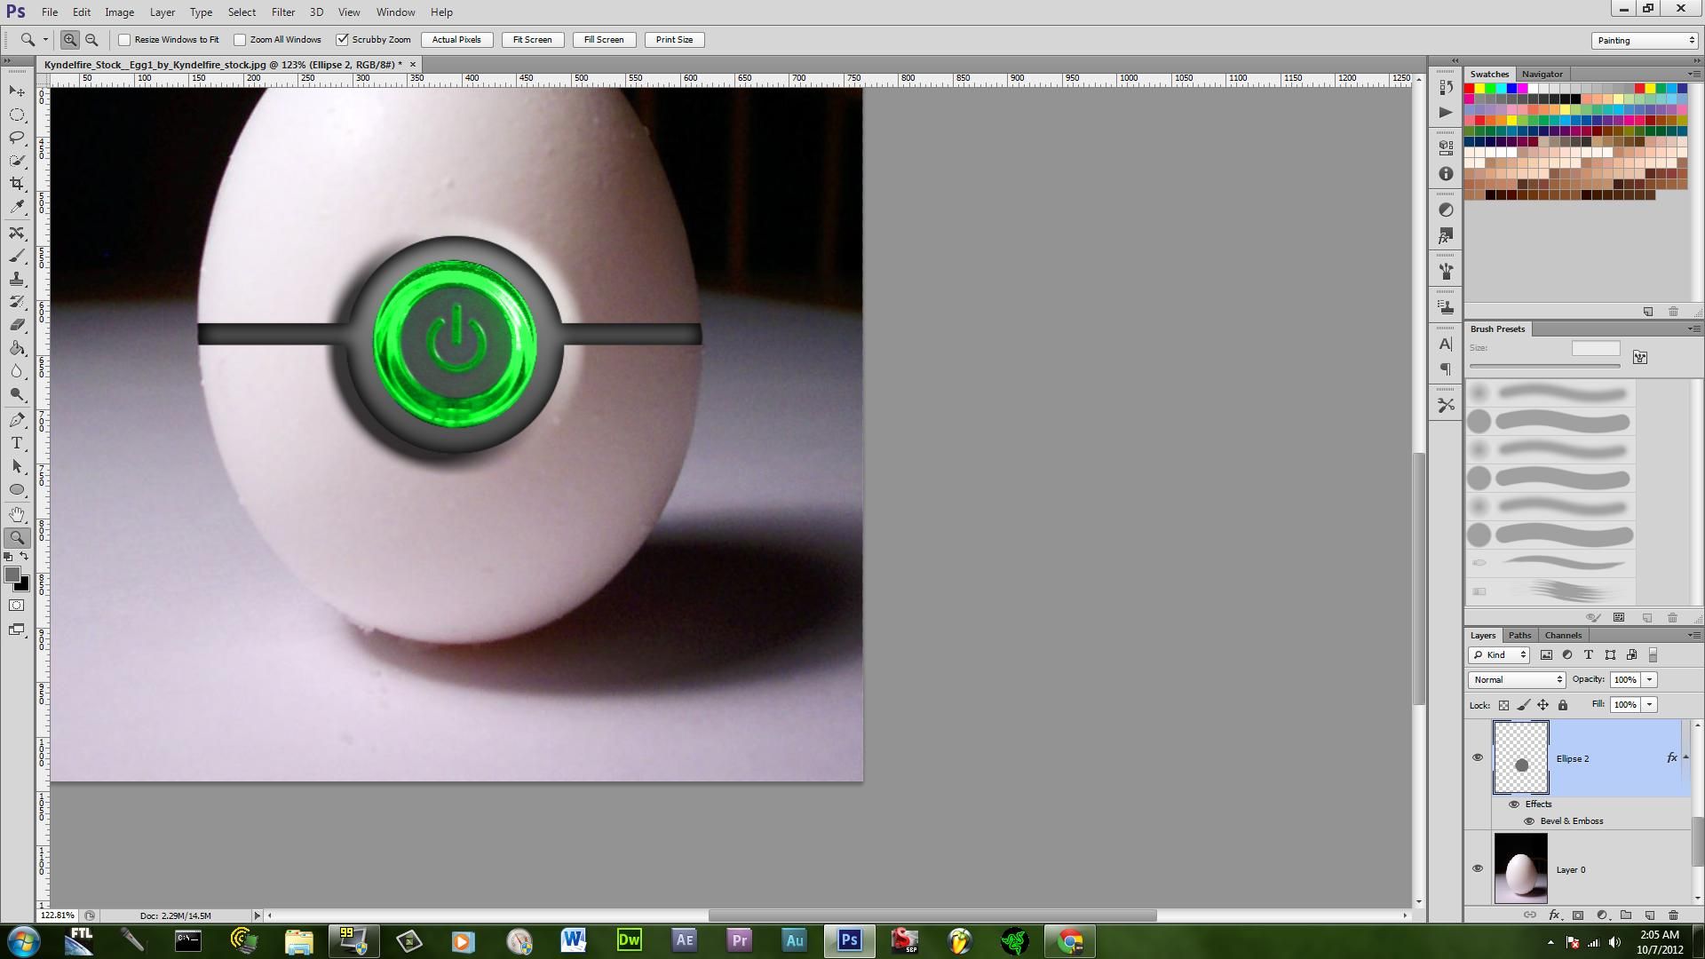Uncheck the Resize Windows to Fit option
The width and height of the screenshot is (1705, 959).
click(124, 39)
